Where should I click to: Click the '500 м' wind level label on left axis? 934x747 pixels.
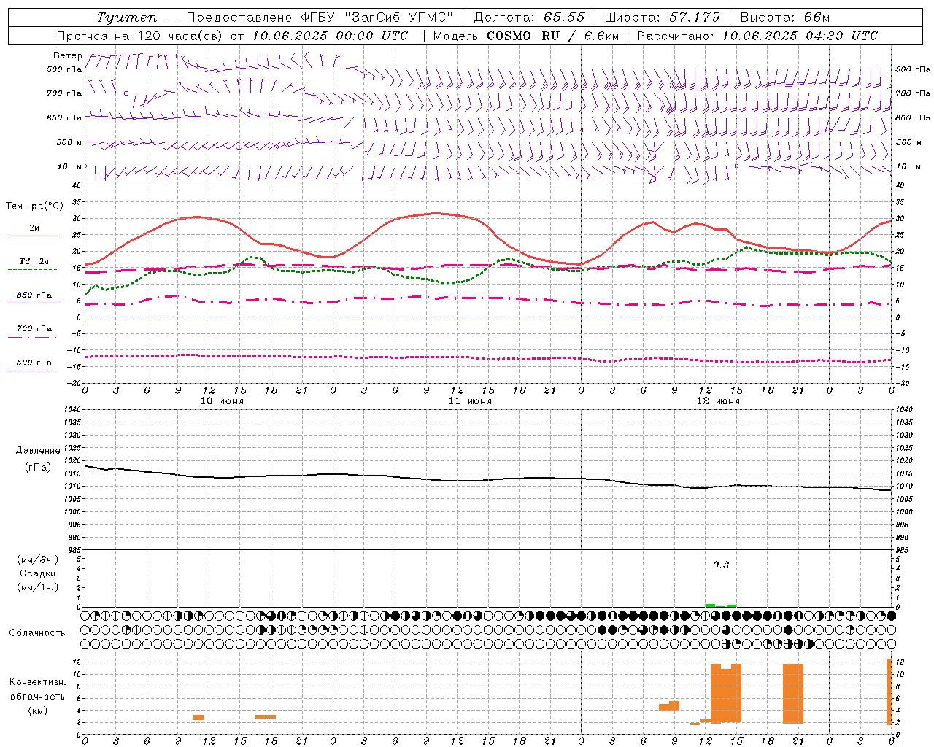coord(69,142)
